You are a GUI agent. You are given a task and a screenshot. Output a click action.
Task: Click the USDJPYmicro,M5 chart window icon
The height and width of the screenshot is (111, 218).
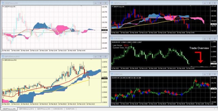click(3, 3)
